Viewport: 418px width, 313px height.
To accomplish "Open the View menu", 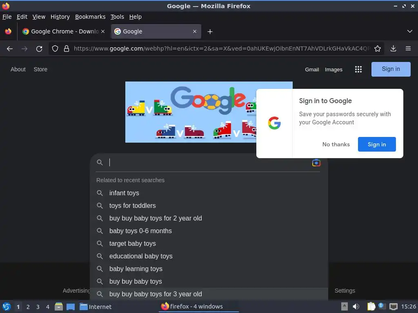I will click(39, 17).
